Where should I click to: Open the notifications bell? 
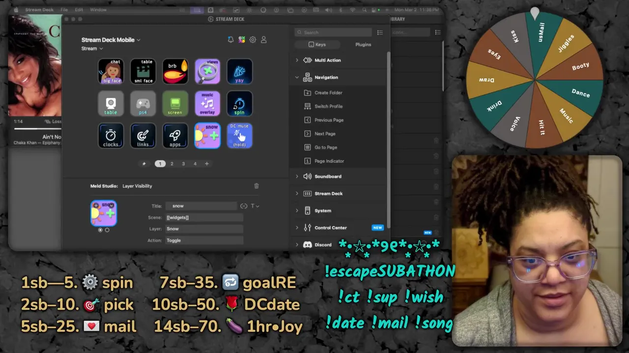click(x=230, y=40)
